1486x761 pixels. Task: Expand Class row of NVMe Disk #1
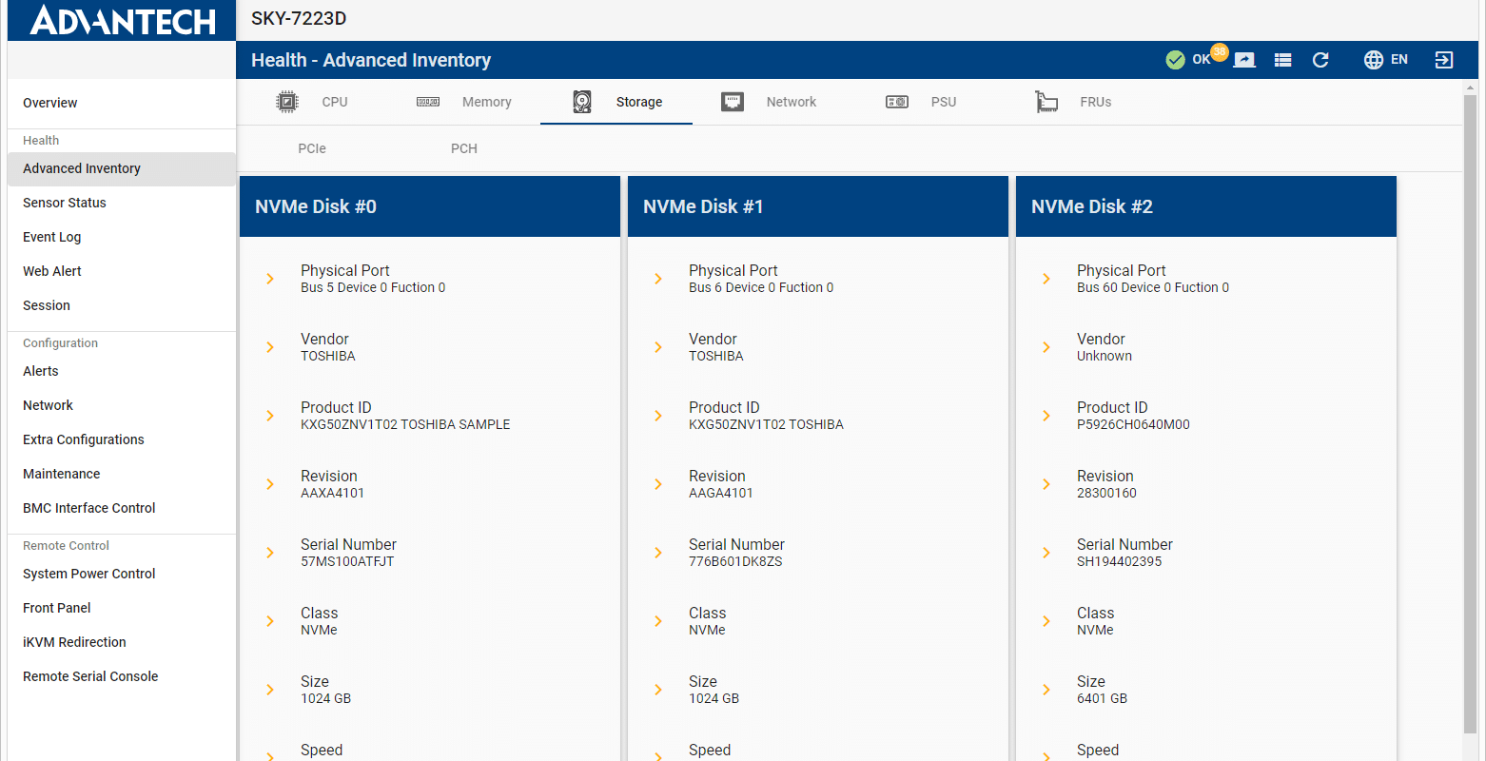tap(658, 621)
